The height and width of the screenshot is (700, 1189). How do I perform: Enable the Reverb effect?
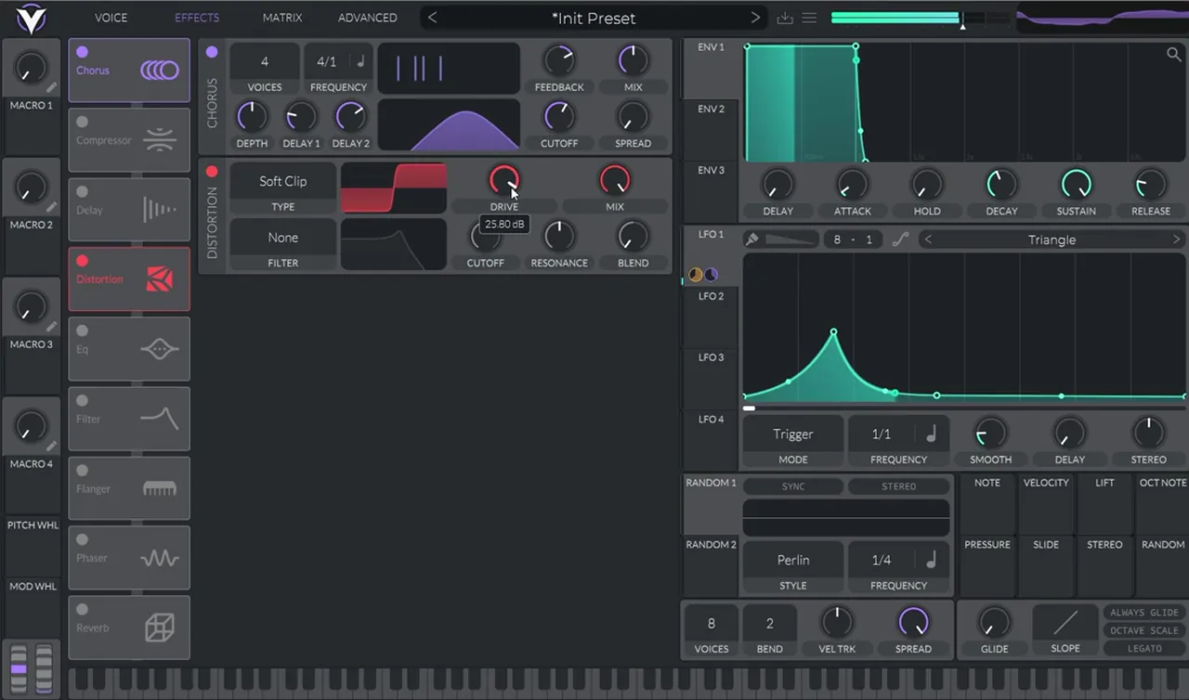[82, 609]
